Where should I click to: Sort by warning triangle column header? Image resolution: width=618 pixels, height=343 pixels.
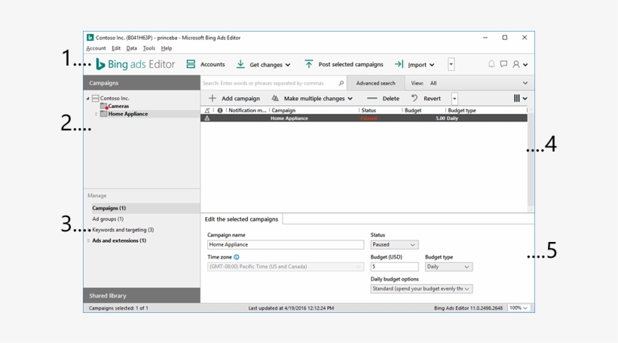pyautogui.click(x=207, y=110)
